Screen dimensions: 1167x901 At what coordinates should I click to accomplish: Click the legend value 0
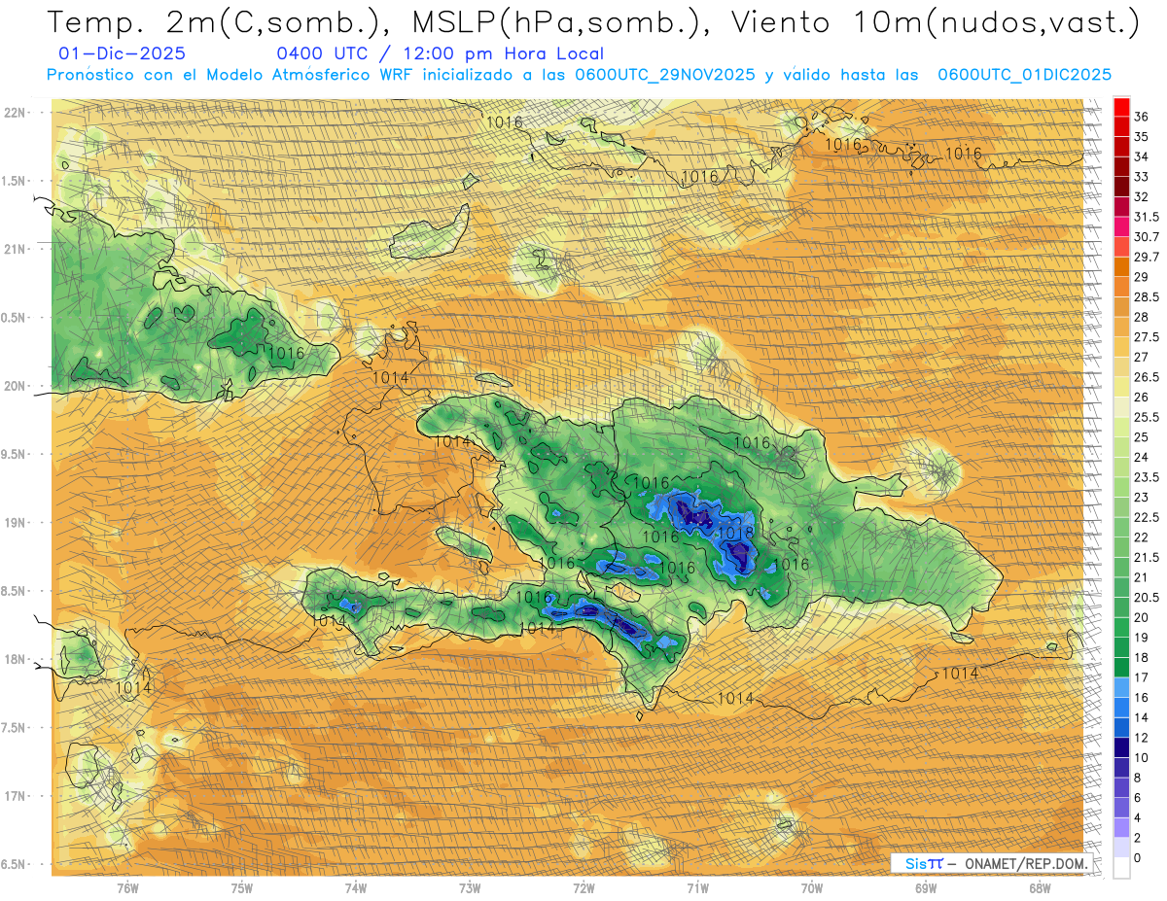tap(1138, 858)
